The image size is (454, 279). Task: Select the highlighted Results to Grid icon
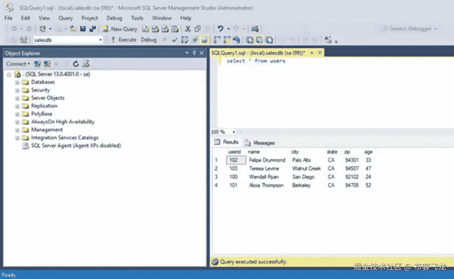pos(259,40)
